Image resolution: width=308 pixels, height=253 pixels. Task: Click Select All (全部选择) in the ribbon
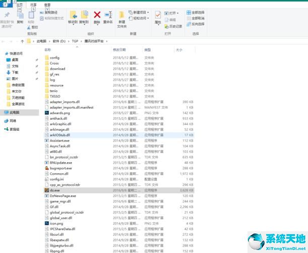198,12
